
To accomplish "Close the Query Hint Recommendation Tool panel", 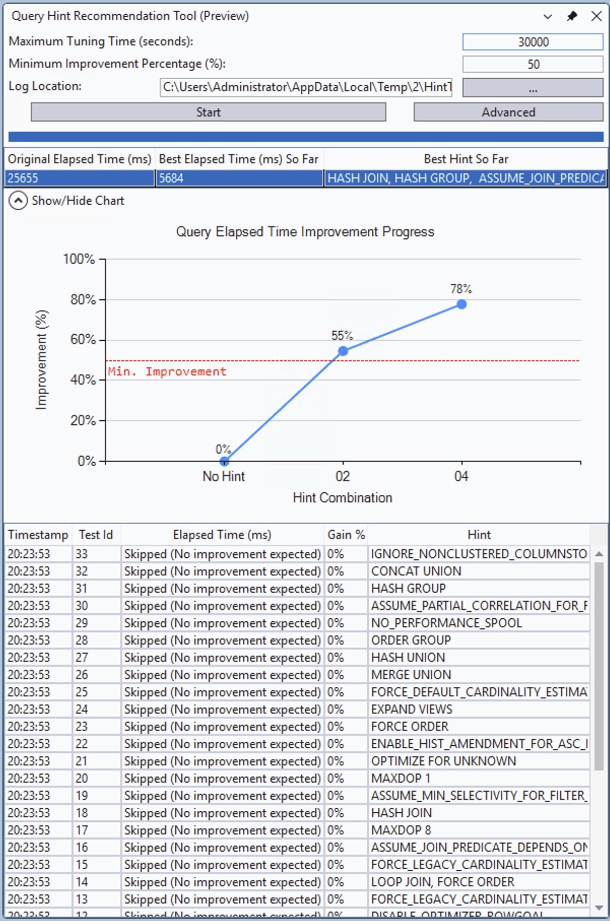I will pyautogui.click(x=596, y=16).
